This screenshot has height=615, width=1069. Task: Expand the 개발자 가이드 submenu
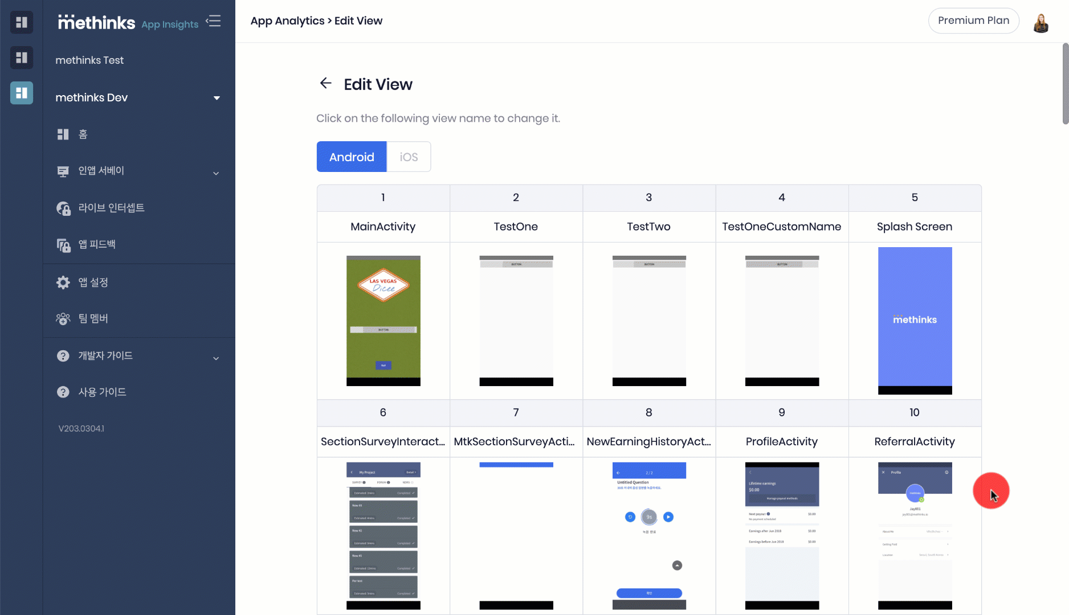tap(216, 359)
